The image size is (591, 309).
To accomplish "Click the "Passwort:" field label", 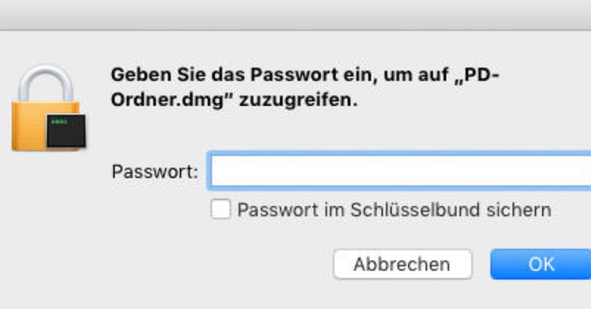I will (x=155, y=172).
